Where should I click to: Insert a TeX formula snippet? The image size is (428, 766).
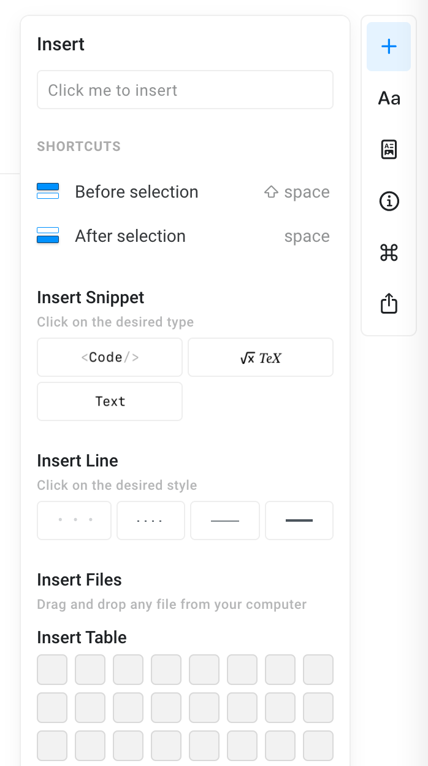coord(260,357)
